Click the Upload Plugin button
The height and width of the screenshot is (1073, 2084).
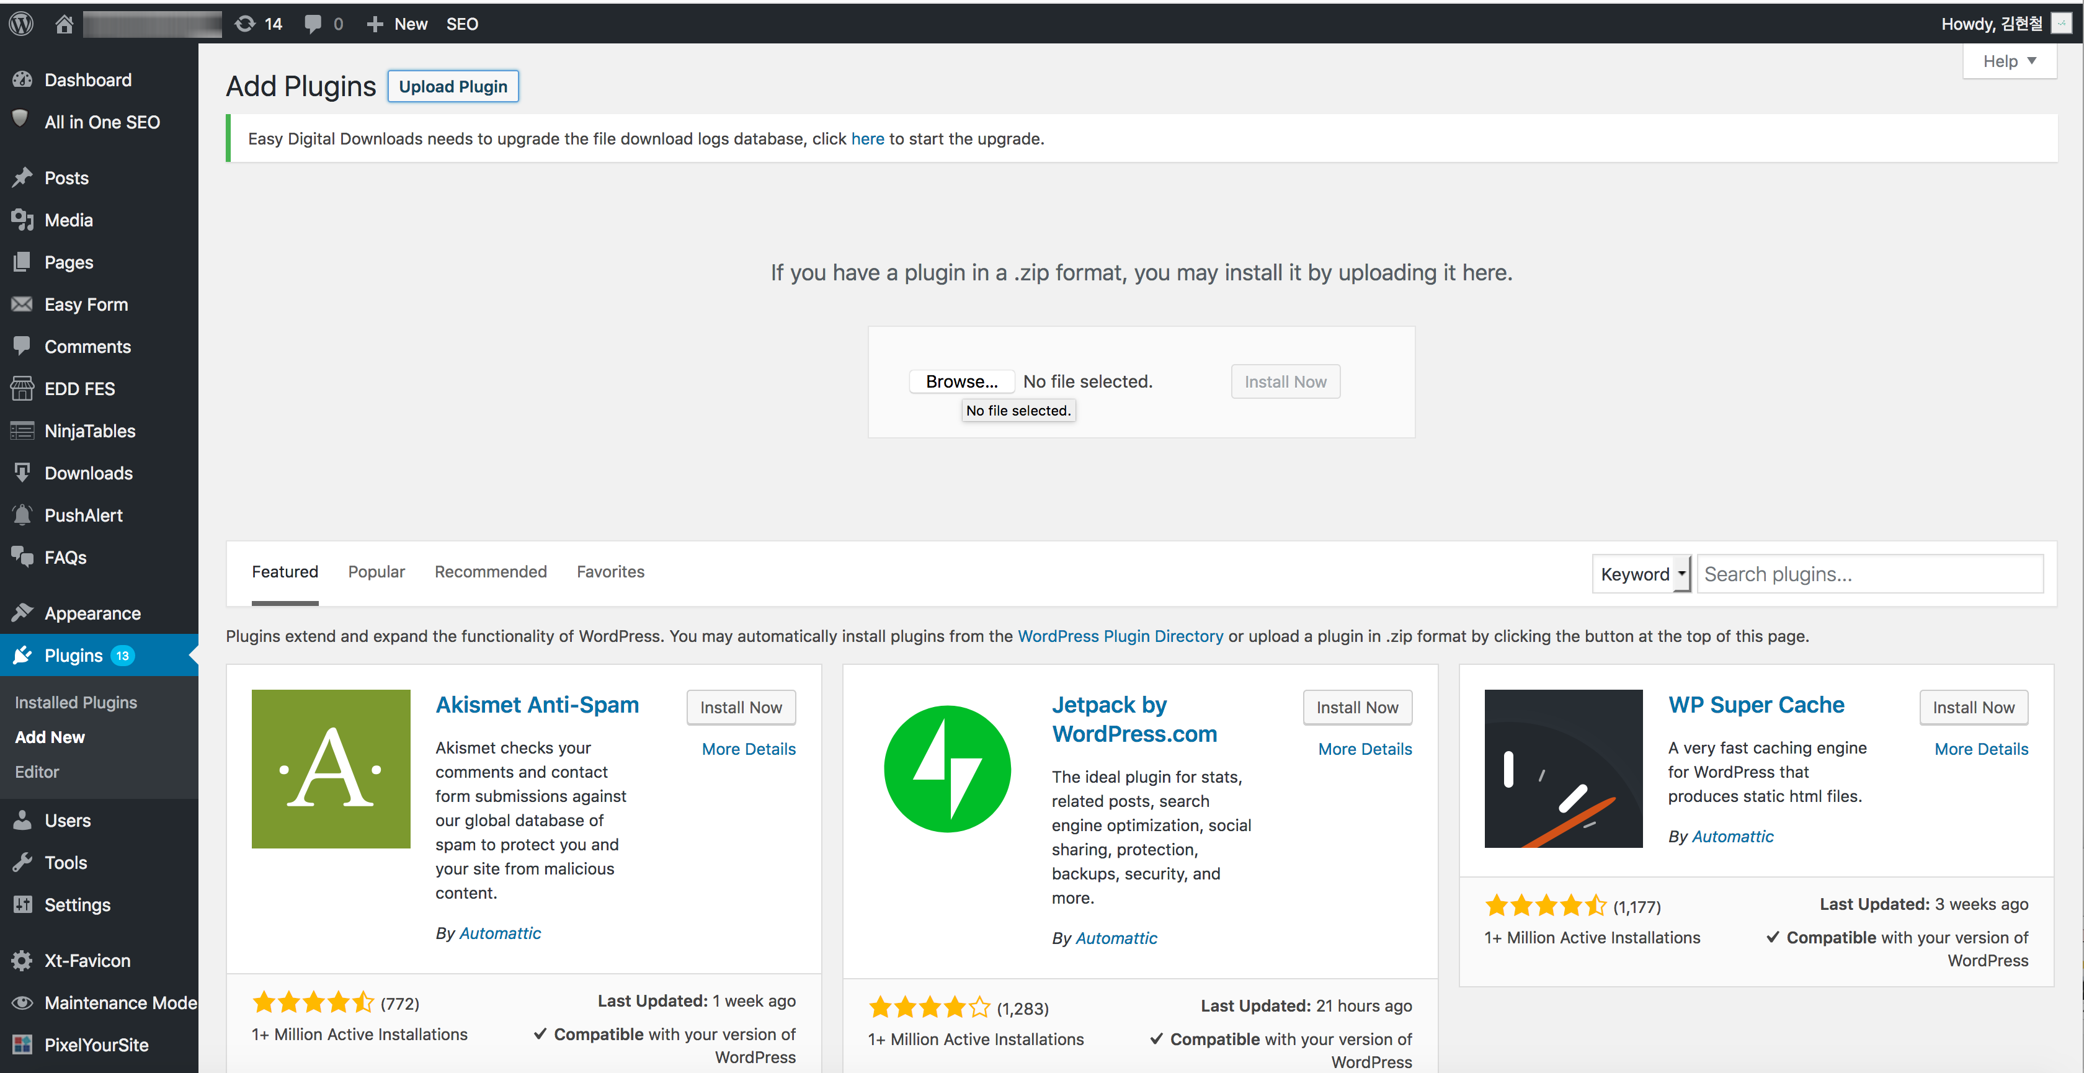click(453, 87)
